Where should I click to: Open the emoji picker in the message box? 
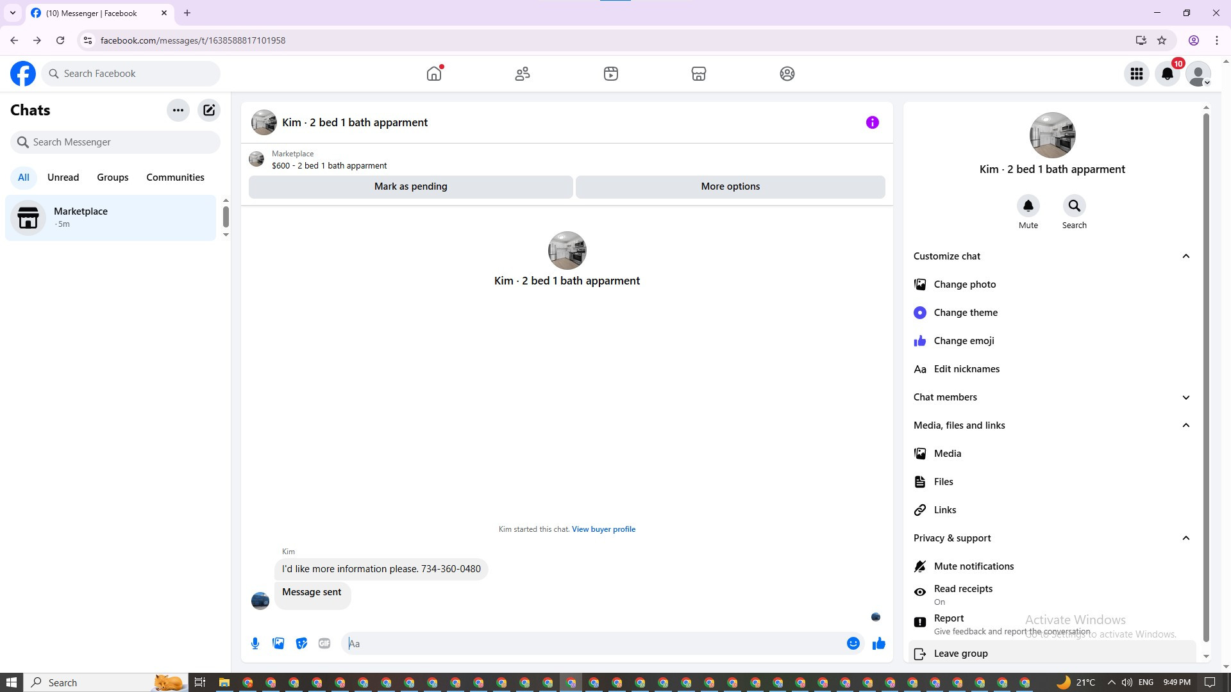point(853,643)
